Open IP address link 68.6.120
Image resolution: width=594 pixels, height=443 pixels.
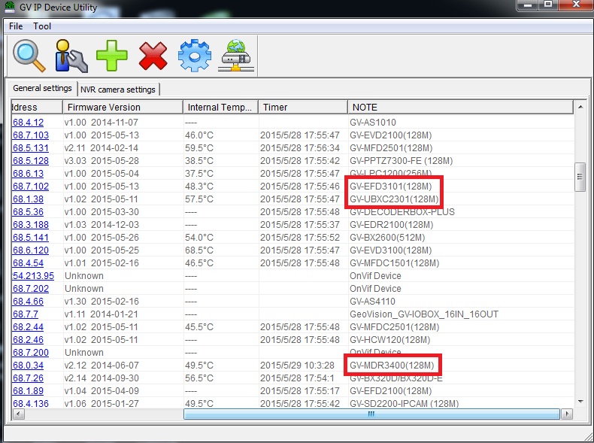(31, 250)
